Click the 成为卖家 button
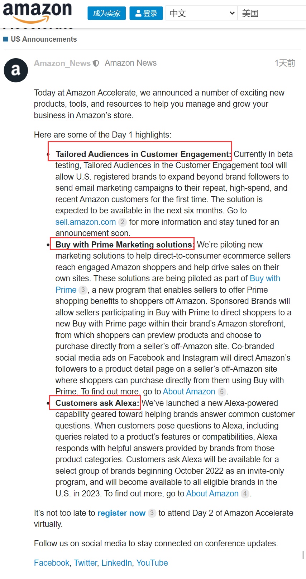The image size is (306, 579). (106, 13)
